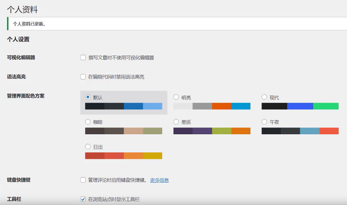Select the 星质 color scheme radio
This screenshot has width=347, height=205.
[176, 122]
